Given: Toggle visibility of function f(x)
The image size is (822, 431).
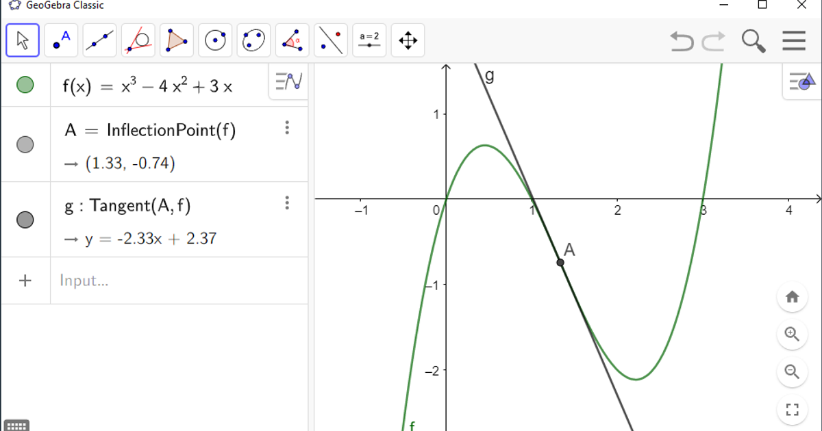Looking at the screenshot, I should (25, 86).
